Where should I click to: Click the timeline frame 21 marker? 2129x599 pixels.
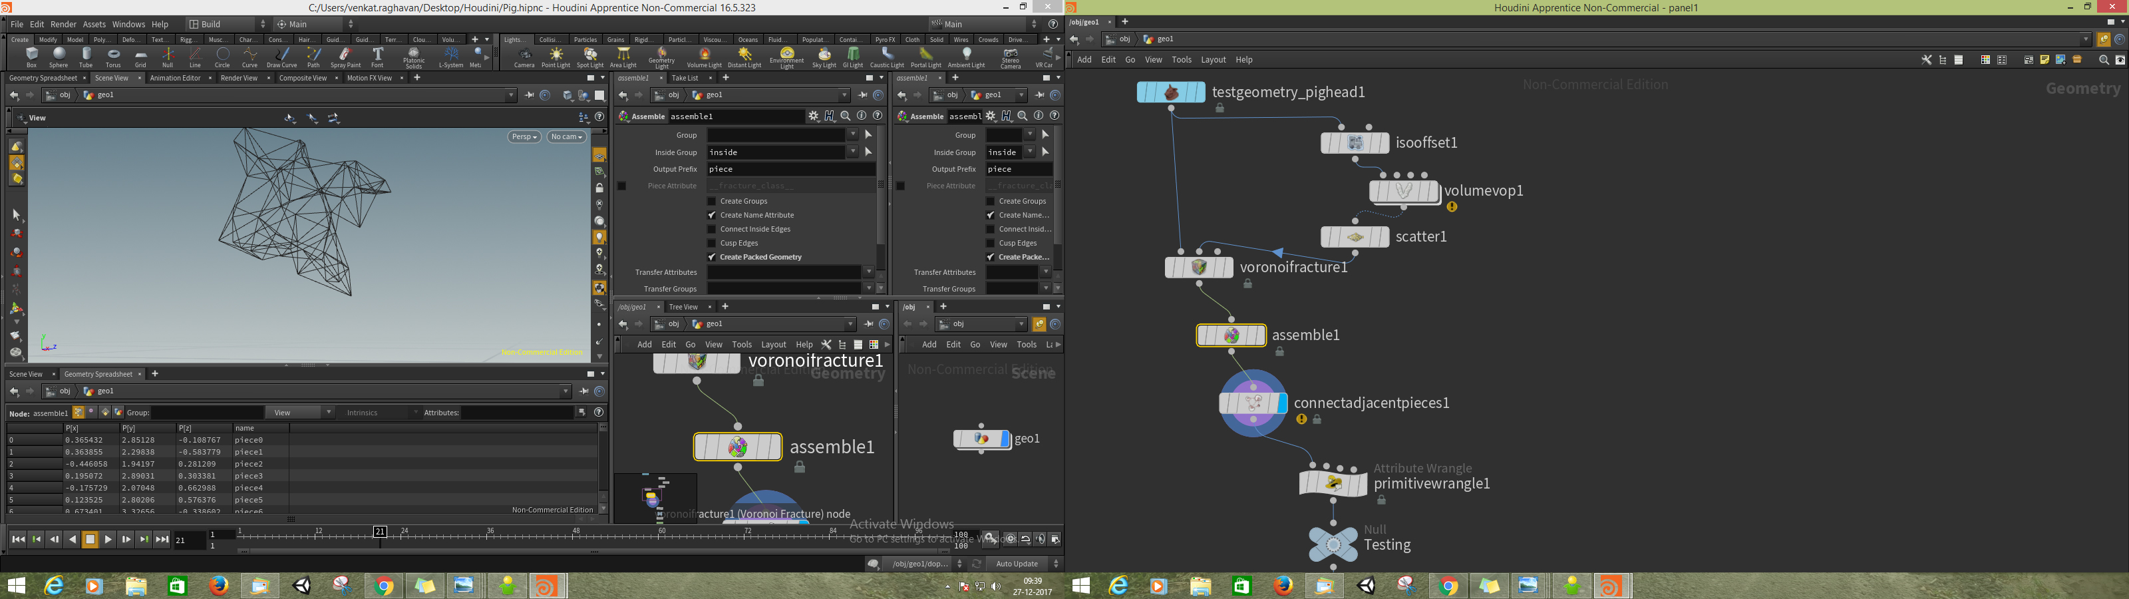[380, 531]
